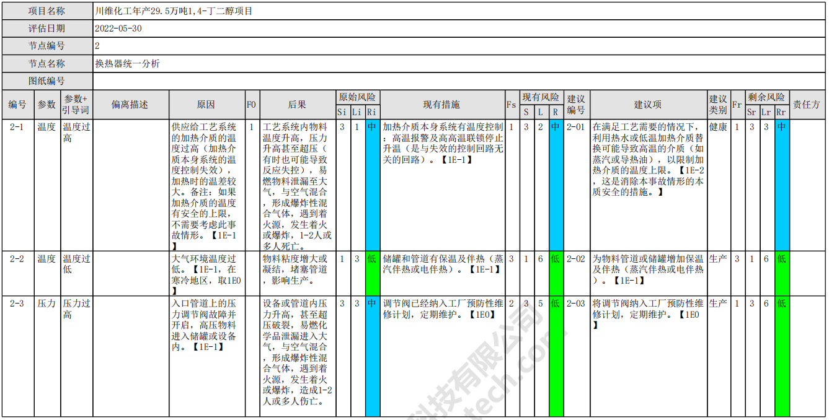Image resolution: width=829 pixels, height=420 pixels.
Task: Click the 图纸编号 label cell
Action: [x=47, y=81]
